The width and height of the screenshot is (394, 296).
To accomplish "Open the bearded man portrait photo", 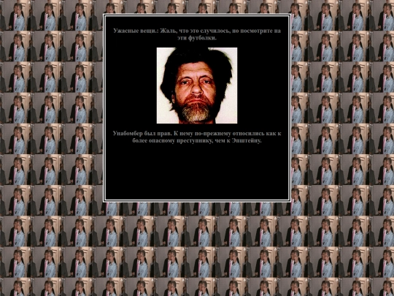I will (197, 86).
